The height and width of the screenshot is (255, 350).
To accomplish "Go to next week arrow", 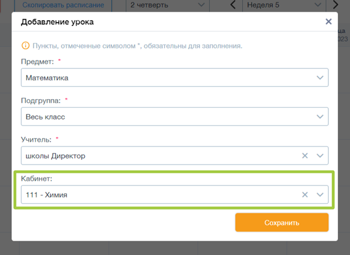I will coord(335,5).
